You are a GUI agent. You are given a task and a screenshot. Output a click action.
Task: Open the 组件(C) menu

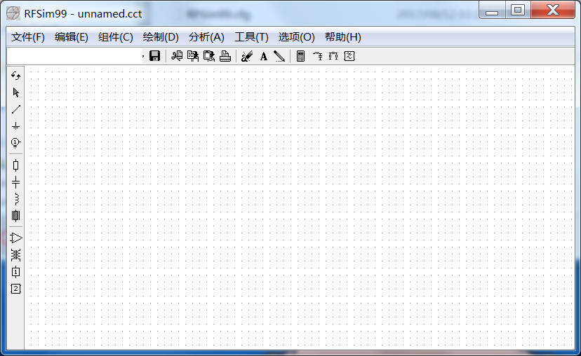tap(116, 37)
